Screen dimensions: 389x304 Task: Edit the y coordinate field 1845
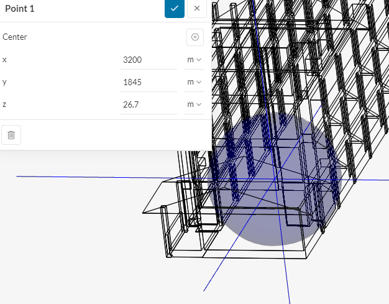pyautogui.click(x=149, y=82)
